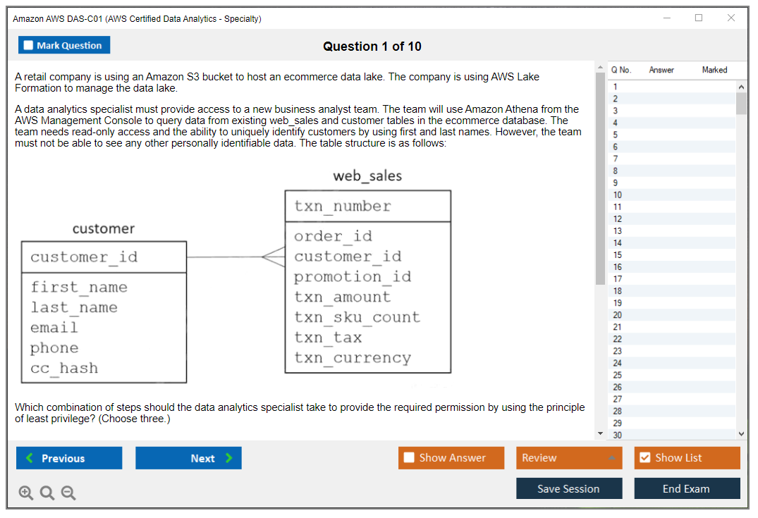This screenshot has width=758, height=518.
Task: Minimize the exam window
Action: 667,18
